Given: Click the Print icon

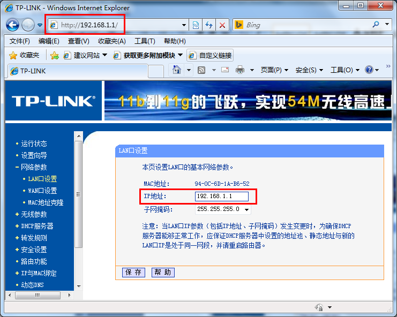Looking at the screenshot, I should [240, 70].
